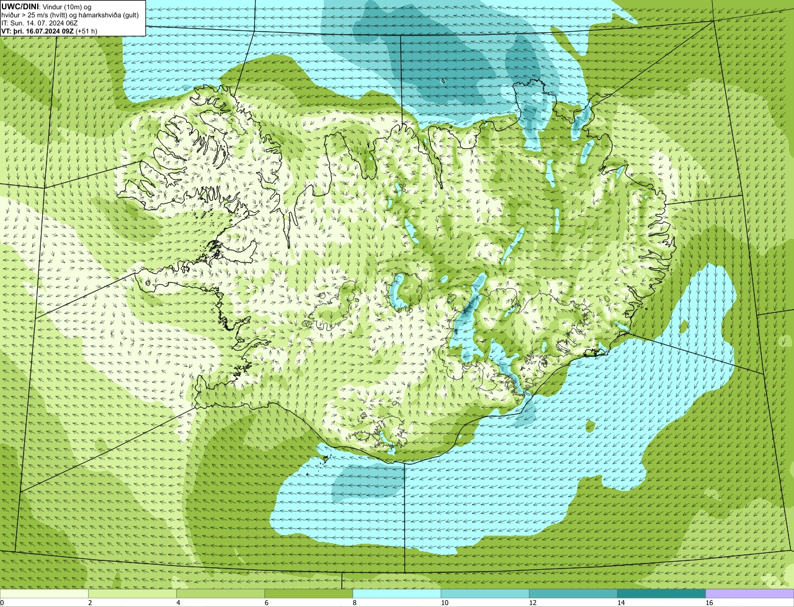Click the legend scale label "0"
Image resolution: width=794 pixels, height=607 pixels.
[x=2, y=603]
